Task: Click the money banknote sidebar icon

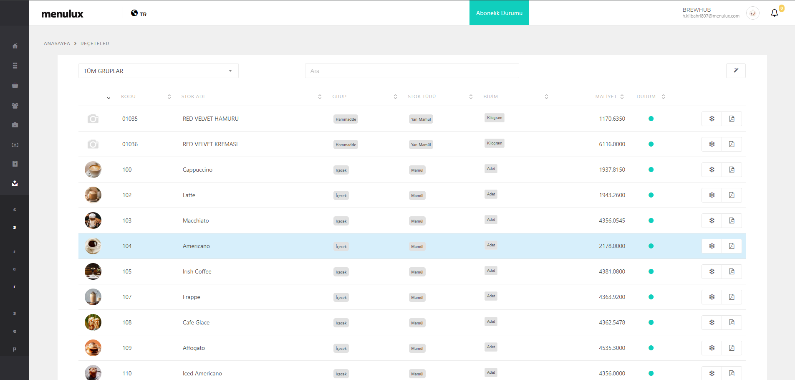Action: (15, 145)
